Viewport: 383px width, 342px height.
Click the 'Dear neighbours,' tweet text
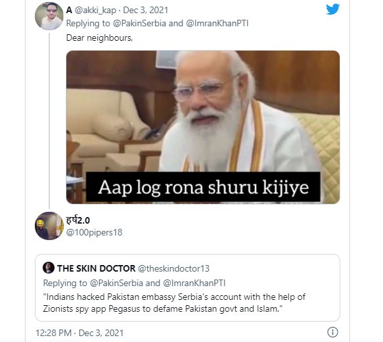99,38
